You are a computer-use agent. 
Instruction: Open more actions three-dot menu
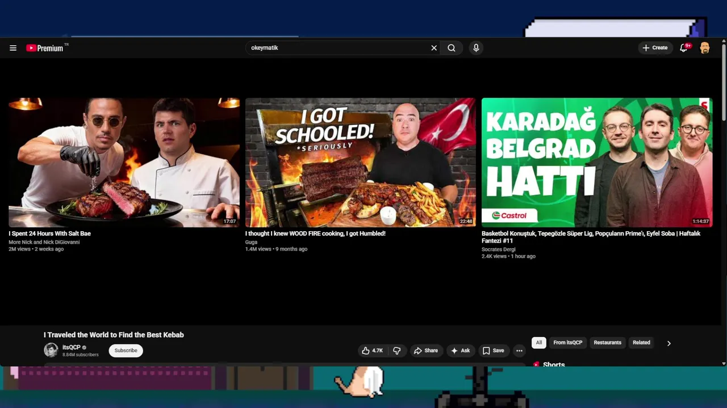tap(519, 351)
